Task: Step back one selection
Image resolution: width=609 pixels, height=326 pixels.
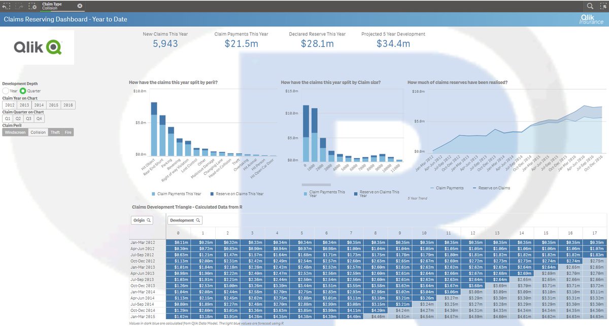Action: click(x=6, y=6)
